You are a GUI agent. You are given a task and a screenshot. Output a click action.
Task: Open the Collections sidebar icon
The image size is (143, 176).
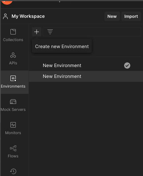[13, 32]
